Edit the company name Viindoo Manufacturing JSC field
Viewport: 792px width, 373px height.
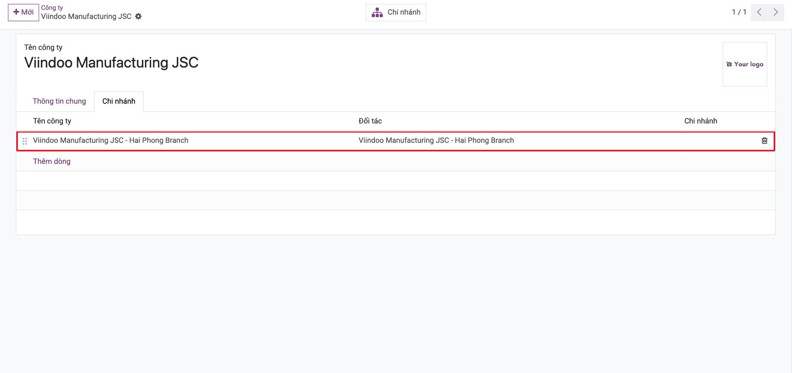coord(111,63)
